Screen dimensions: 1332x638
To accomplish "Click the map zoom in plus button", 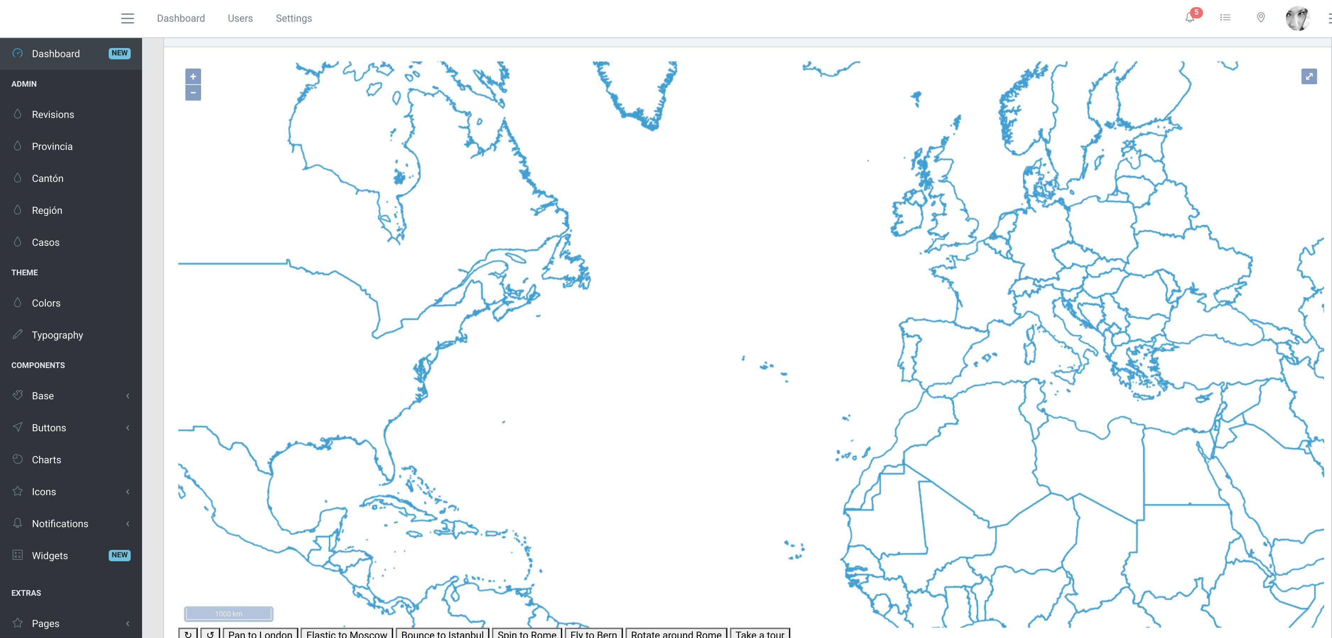I will (x=193, y=76).
